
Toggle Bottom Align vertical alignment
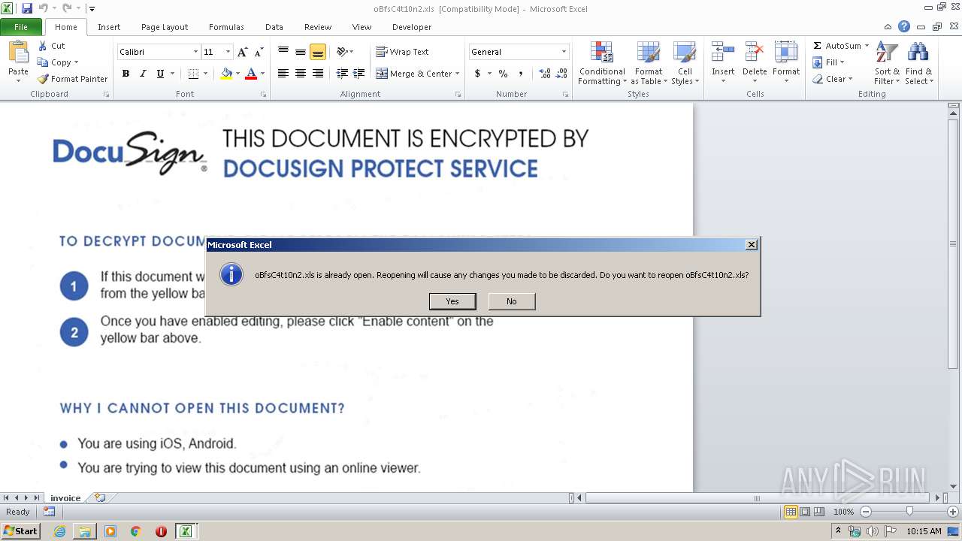[x=318, y=52]
